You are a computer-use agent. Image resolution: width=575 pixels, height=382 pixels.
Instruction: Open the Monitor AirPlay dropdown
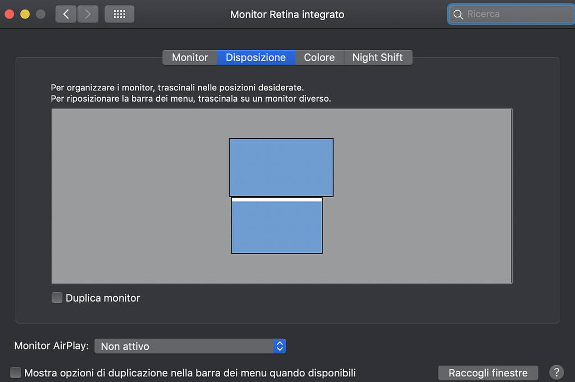[x=190, y=346]
